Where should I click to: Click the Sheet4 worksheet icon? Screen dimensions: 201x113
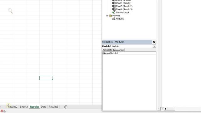[114, 3]
